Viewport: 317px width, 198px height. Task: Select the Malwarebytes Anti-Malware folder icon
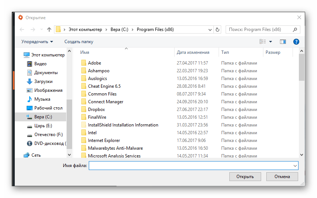click(84, 148)
